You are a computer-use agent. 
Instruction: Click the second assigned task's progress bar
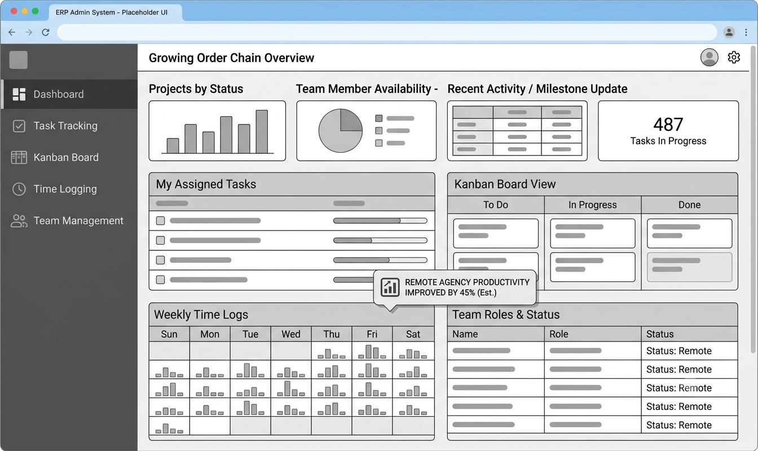(x=380, y=240)
